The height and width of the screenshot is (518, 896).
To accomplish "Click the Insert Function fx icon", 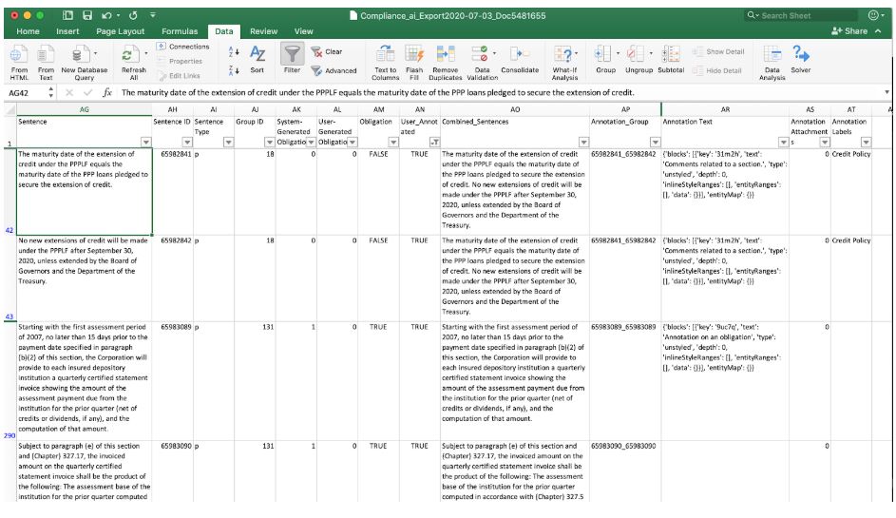I will (x=106, y=92).
